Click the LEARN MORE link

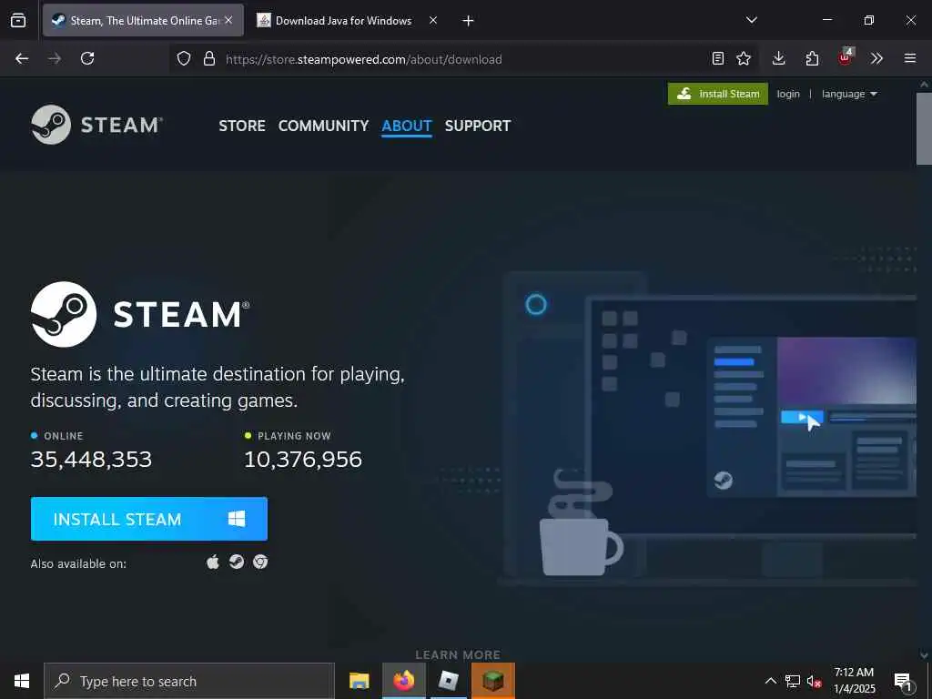[458, 655]
